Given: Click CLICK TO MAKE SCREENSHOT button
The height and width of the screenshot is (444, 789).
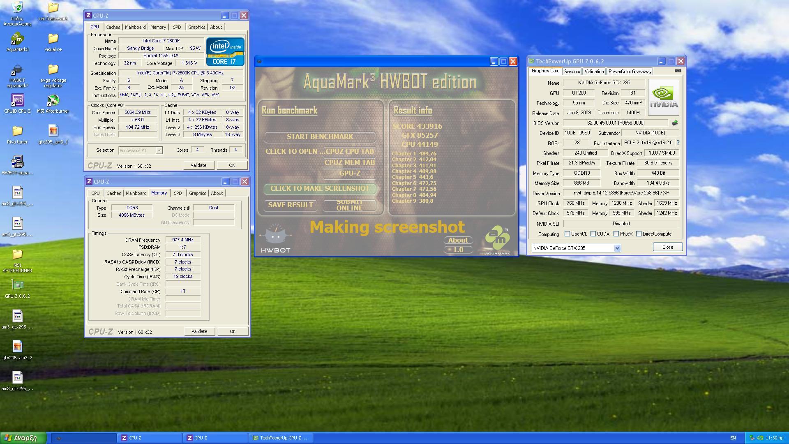Looking at the screenshot, I should pos(320,188).
